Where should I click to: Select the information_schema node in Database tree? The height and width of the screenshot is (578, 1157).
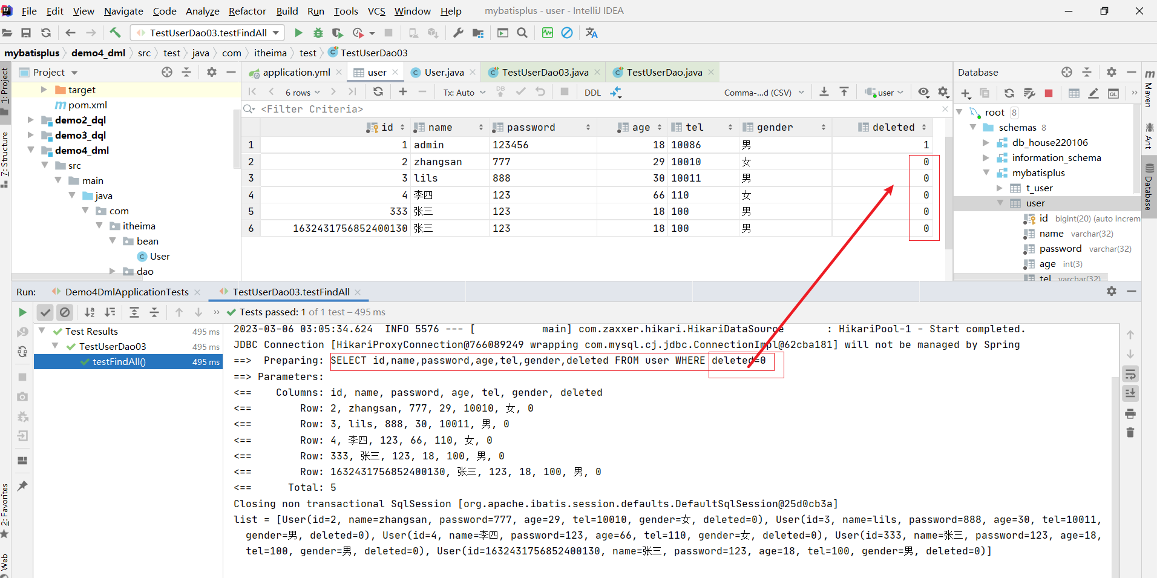pos(1057,158)
